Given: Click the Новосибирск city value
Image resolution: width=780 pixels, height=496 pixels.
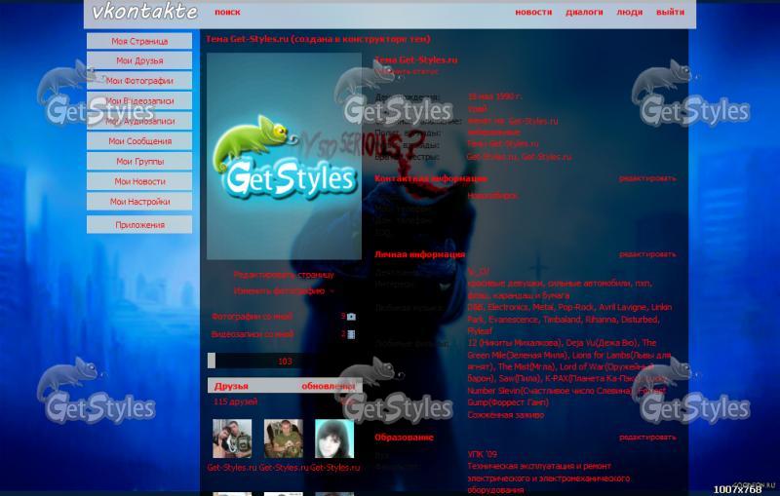Looking at the screenshot, I should point(492,196).
